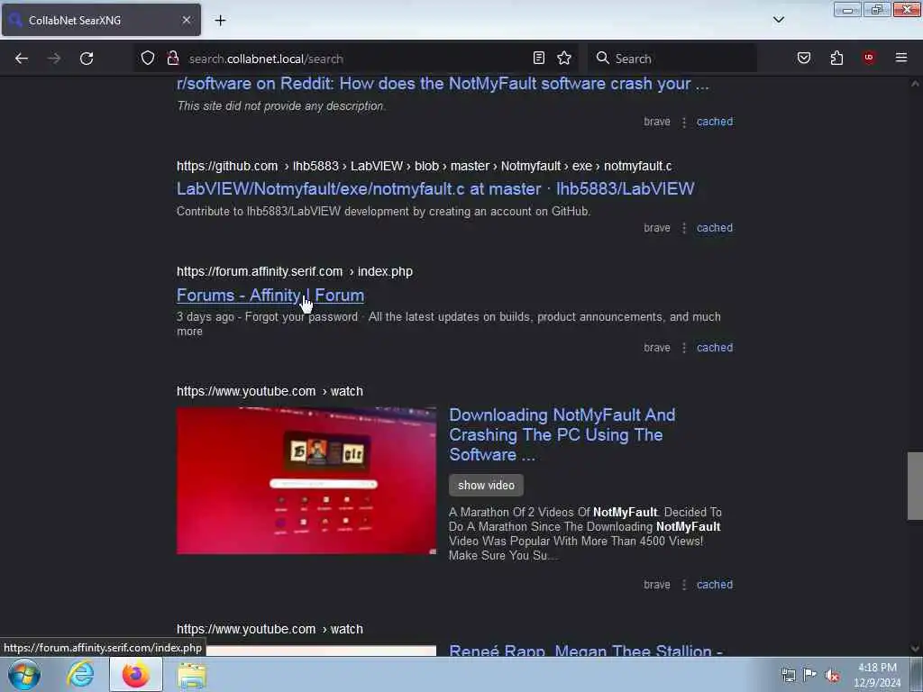Open the Reneé Rapp, Megan Thee Stallion link
The height and width of the screenshot is (692, 923).
586,650
